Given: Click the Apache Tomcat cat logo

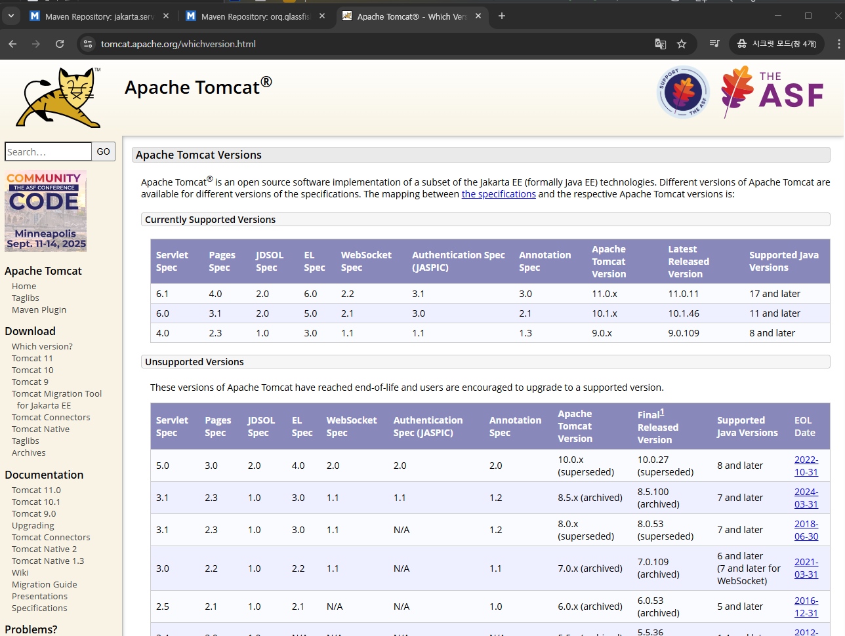Looking at the screenshot, I should pyautogui.click(x=58, y=97).
